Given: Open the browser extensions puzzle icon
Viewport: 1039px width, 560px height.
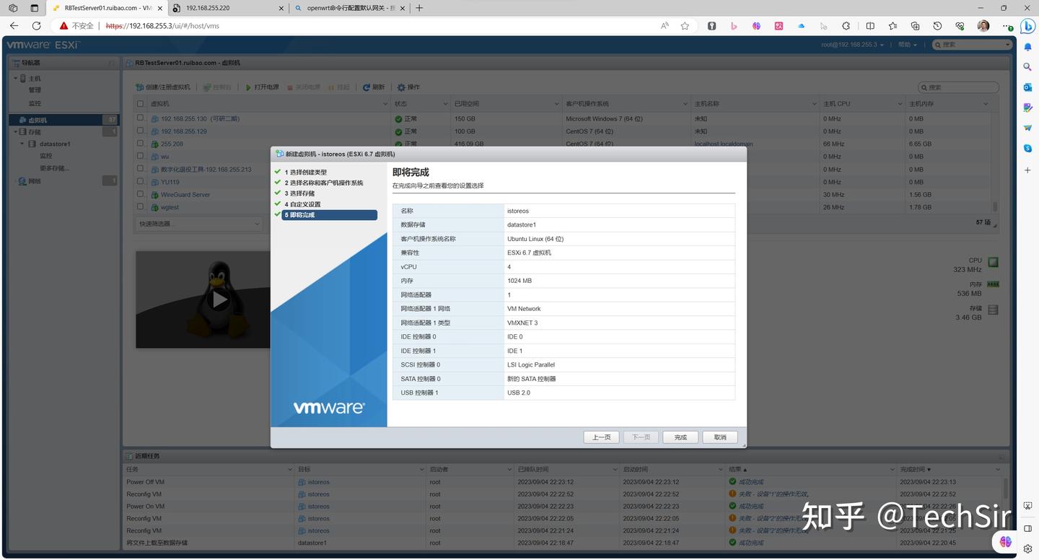Looking at the screenshot, I should pos(846,26).
